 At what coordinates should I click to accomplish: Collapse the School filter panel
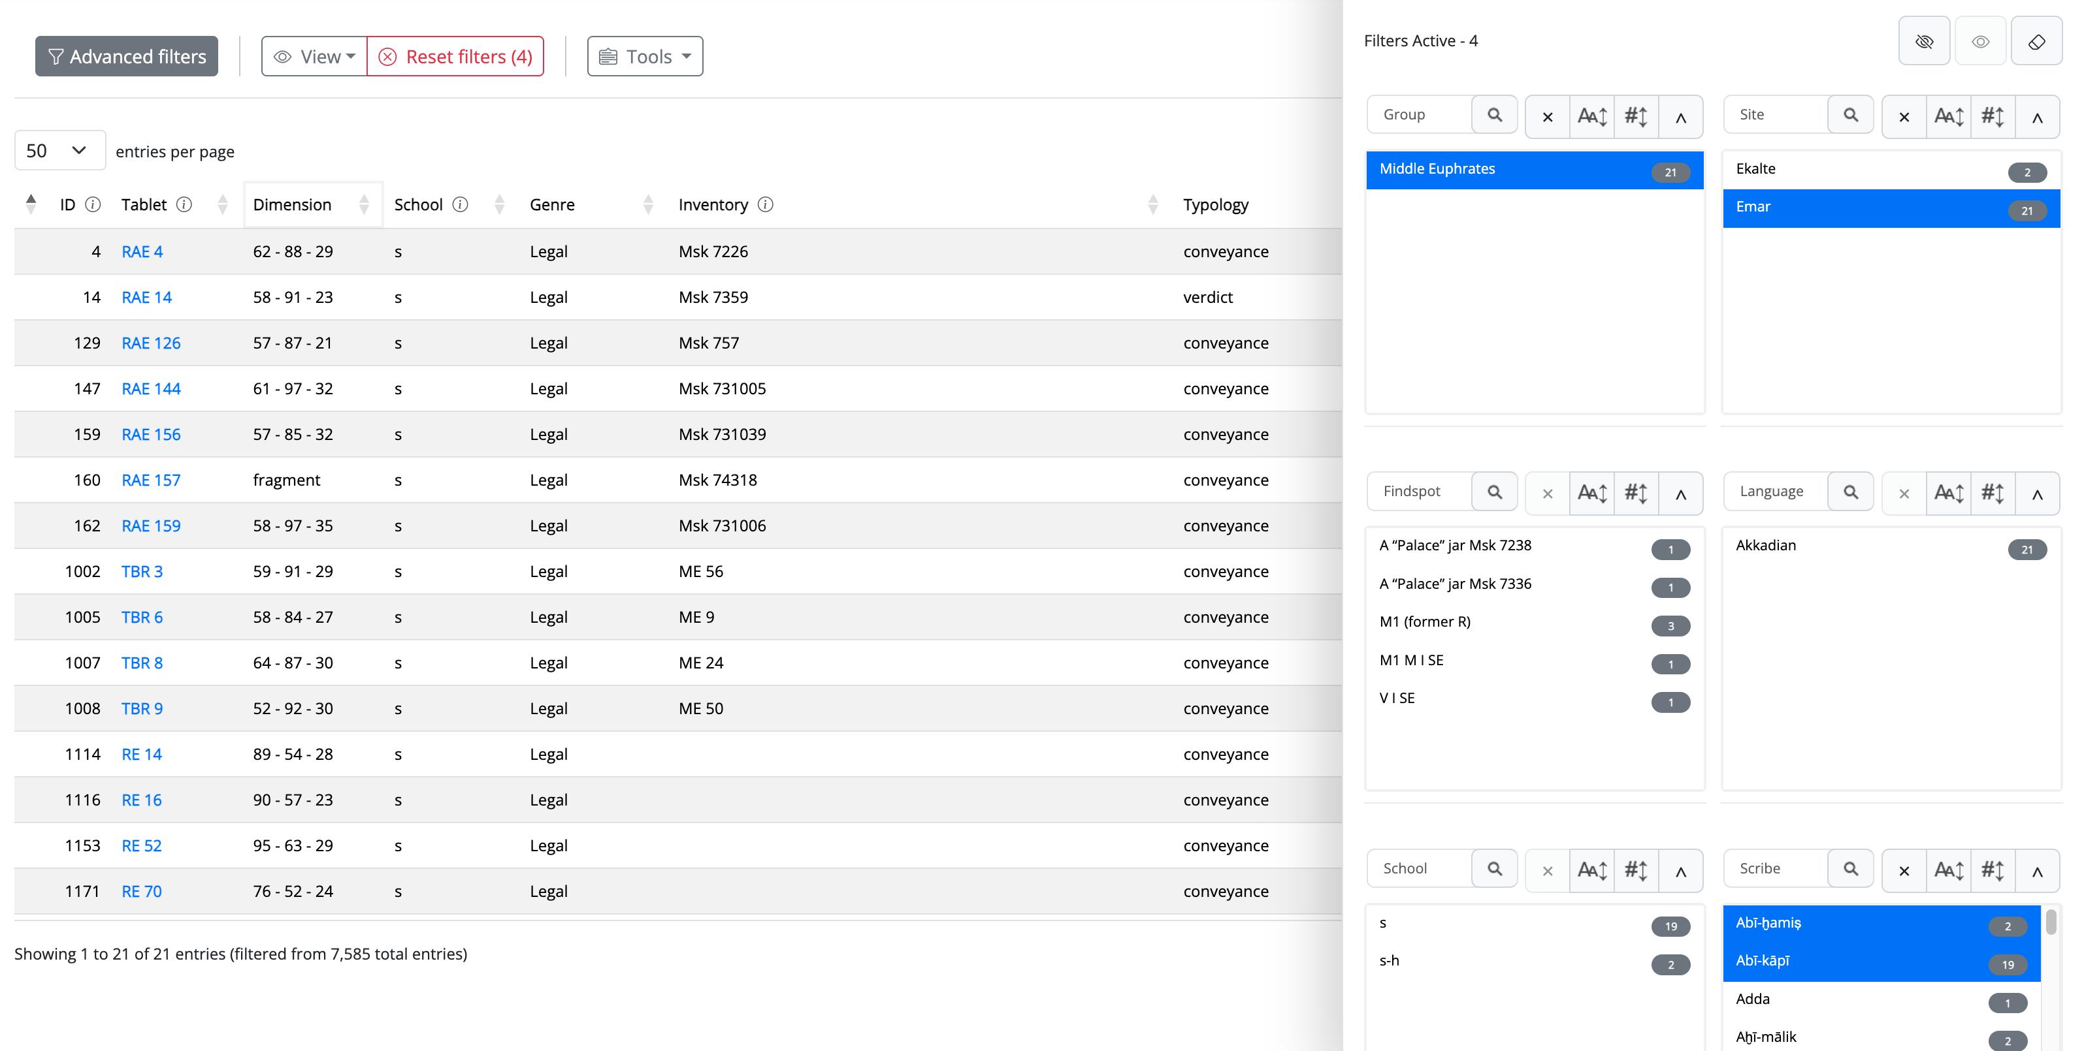tap(1680, 871)
